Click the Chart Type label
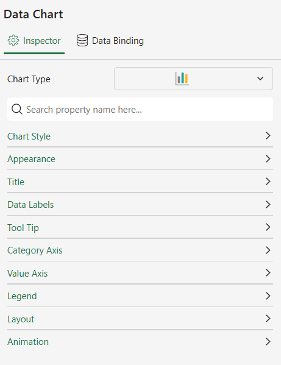This screenshot has height=365, width=281. [29, 79]
